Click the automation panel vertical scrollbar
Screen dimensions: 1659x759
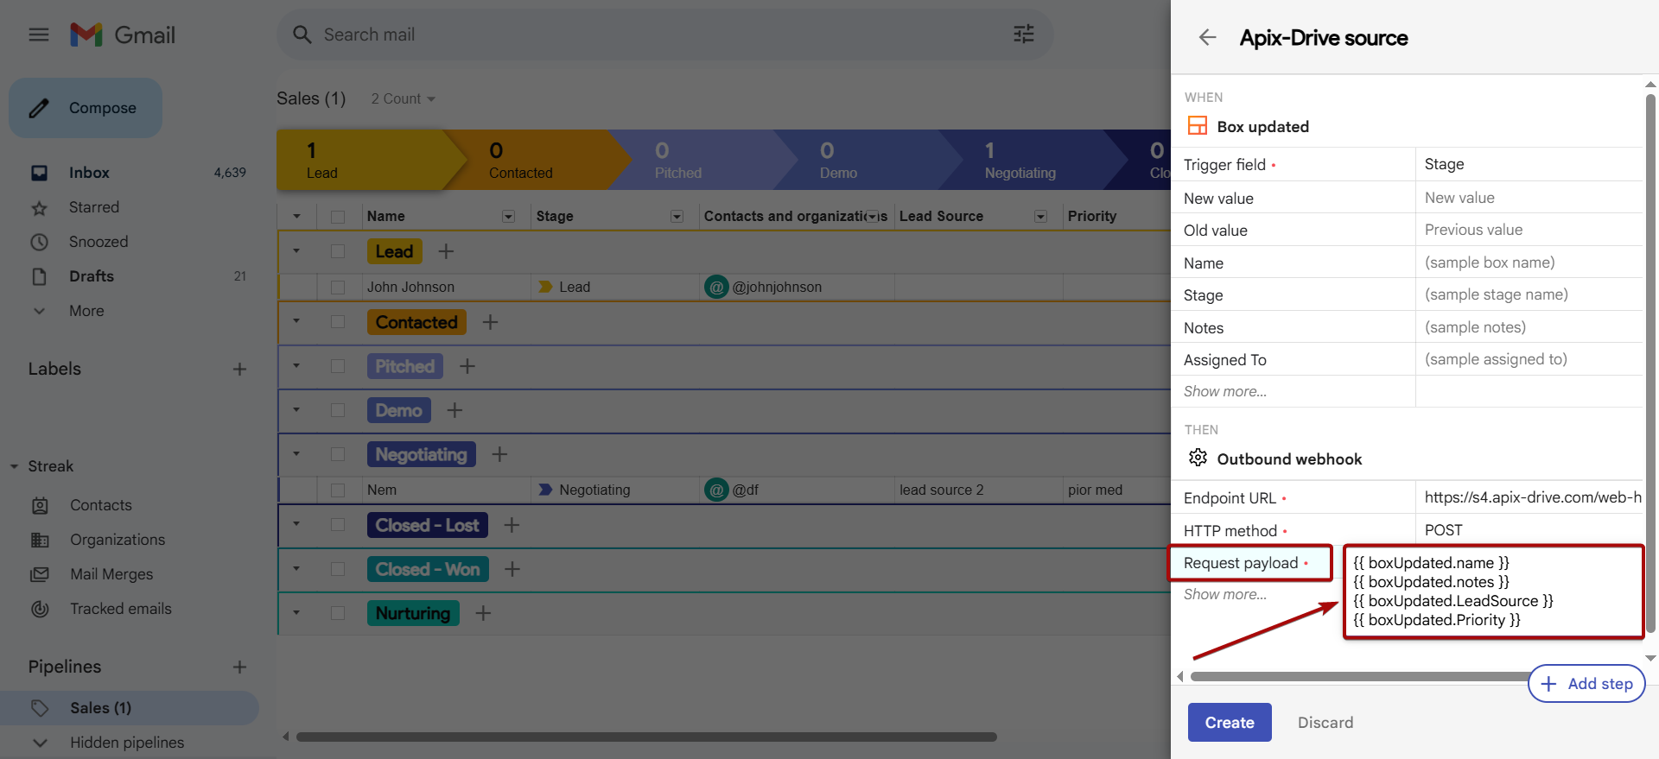pyautogui.click(x=1650, y=363)
